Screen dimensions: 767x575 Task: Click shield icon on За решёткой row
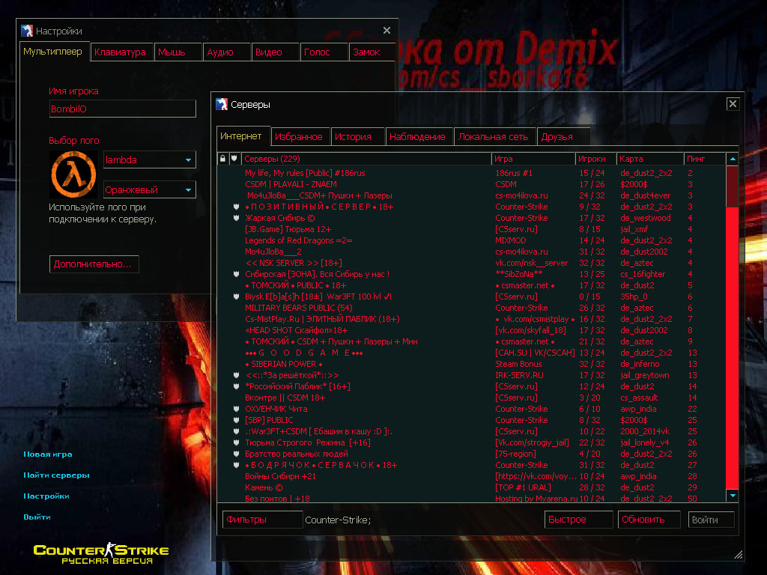[236, 376]
